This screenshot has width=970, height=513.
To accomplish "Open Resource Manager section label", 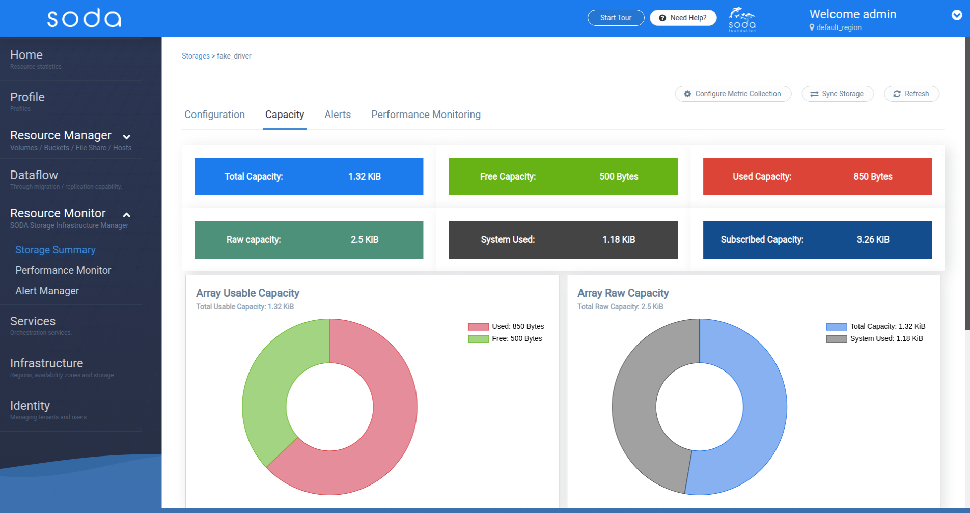I will click(61, 135).
